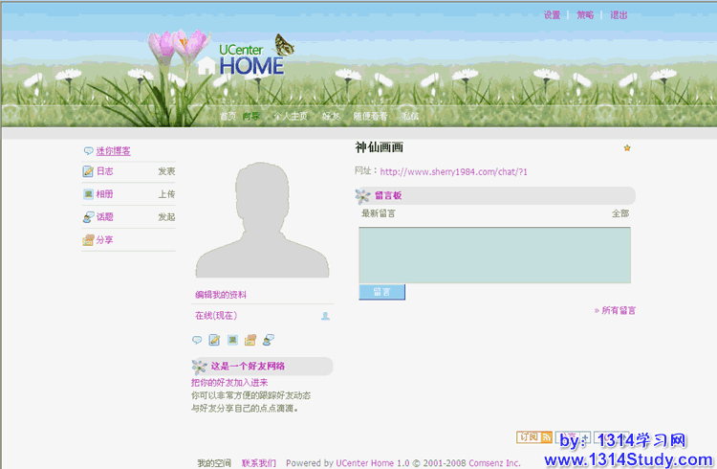The width and height of the screenshot is (717, 469).
Task: Click the 相册 (album) icon in left sidebar
Action: click(x=88, y=194)
